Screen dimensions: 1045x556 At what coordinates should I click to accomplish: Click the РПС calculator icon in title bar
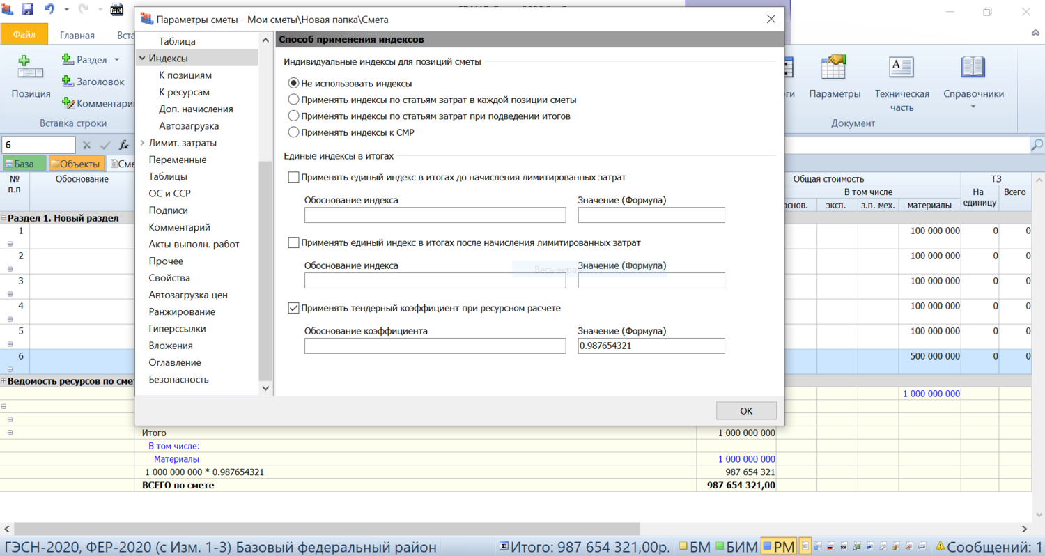(x=117, y=10)
